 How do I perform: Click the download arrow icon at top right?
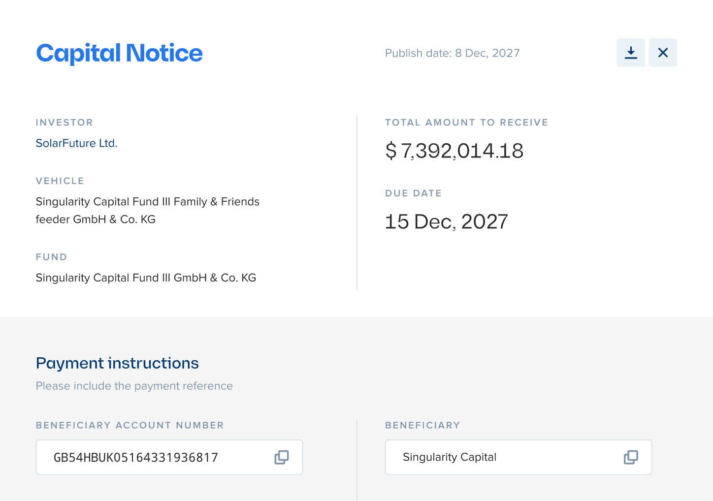(631, 52)
